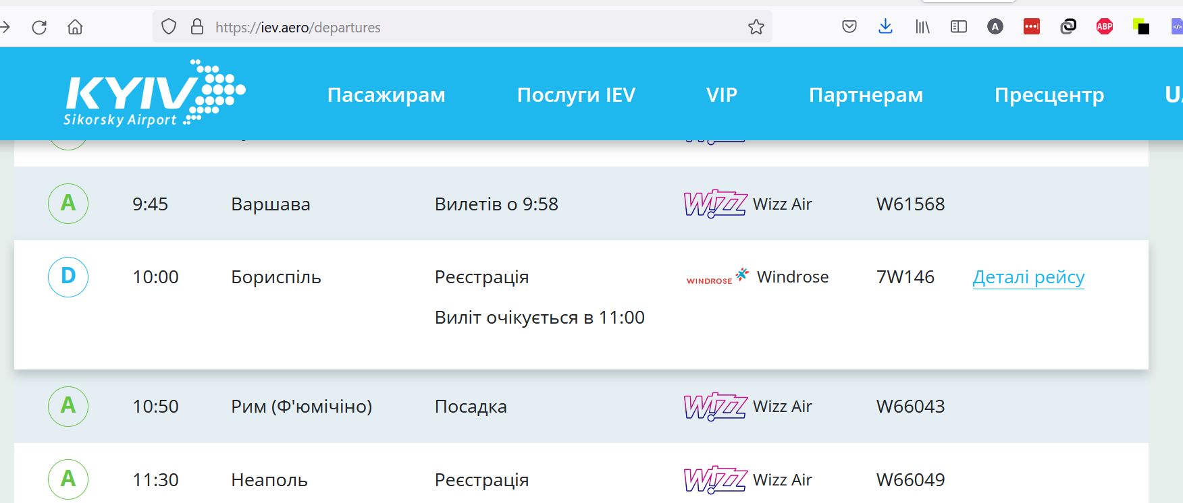The width and height of the screenshot is (1183, 503).
Task: Open the Партнерам menu
Action: coord(866,95)
